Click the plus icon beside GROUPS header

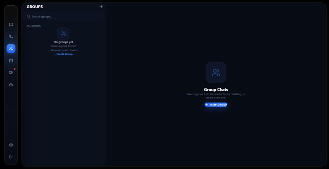click(101, 7)
